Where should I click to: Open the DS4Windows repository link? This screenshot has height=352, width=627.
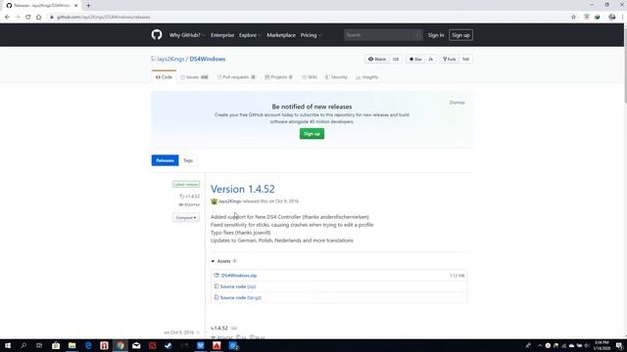click(x=207, y=59)
